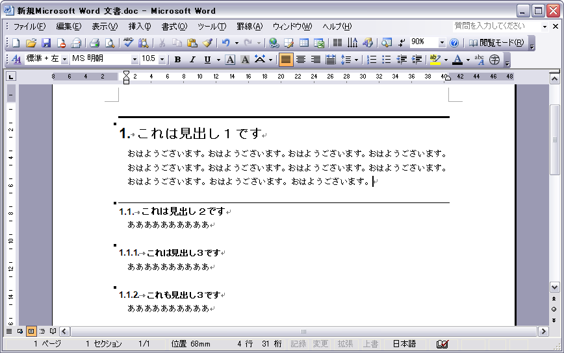Create a new blank document

pos(16,43)
